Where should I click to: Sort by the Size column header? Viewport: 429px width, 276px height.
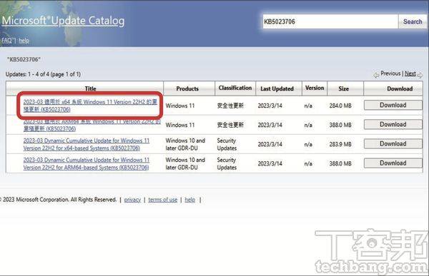(x=343, y=88)
